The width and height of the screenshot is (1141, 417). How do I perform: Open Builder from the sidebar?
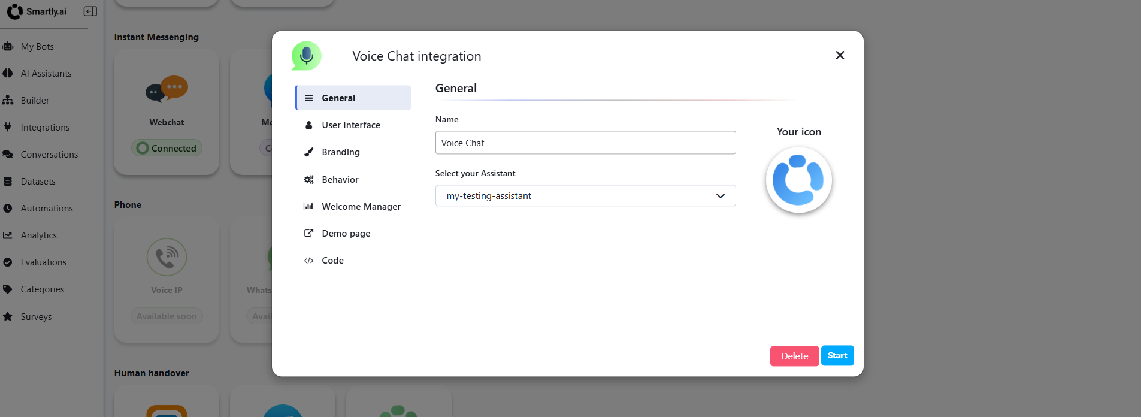pos(35,100)
